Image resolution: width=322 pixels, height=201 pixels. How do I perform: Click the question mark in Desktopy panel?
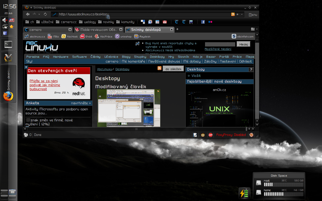(x=251, y=70)
